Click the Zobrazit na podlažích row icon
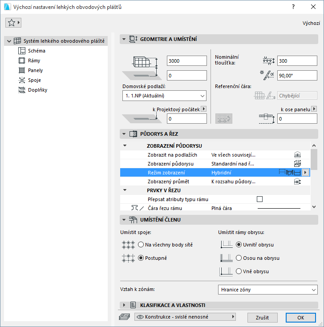324x327 pixels. 297,155
